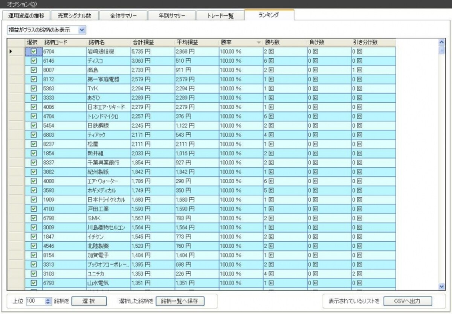452x314 pixels.
Task: Click the 上位 count spinner arrows
Action: point(47,301)
